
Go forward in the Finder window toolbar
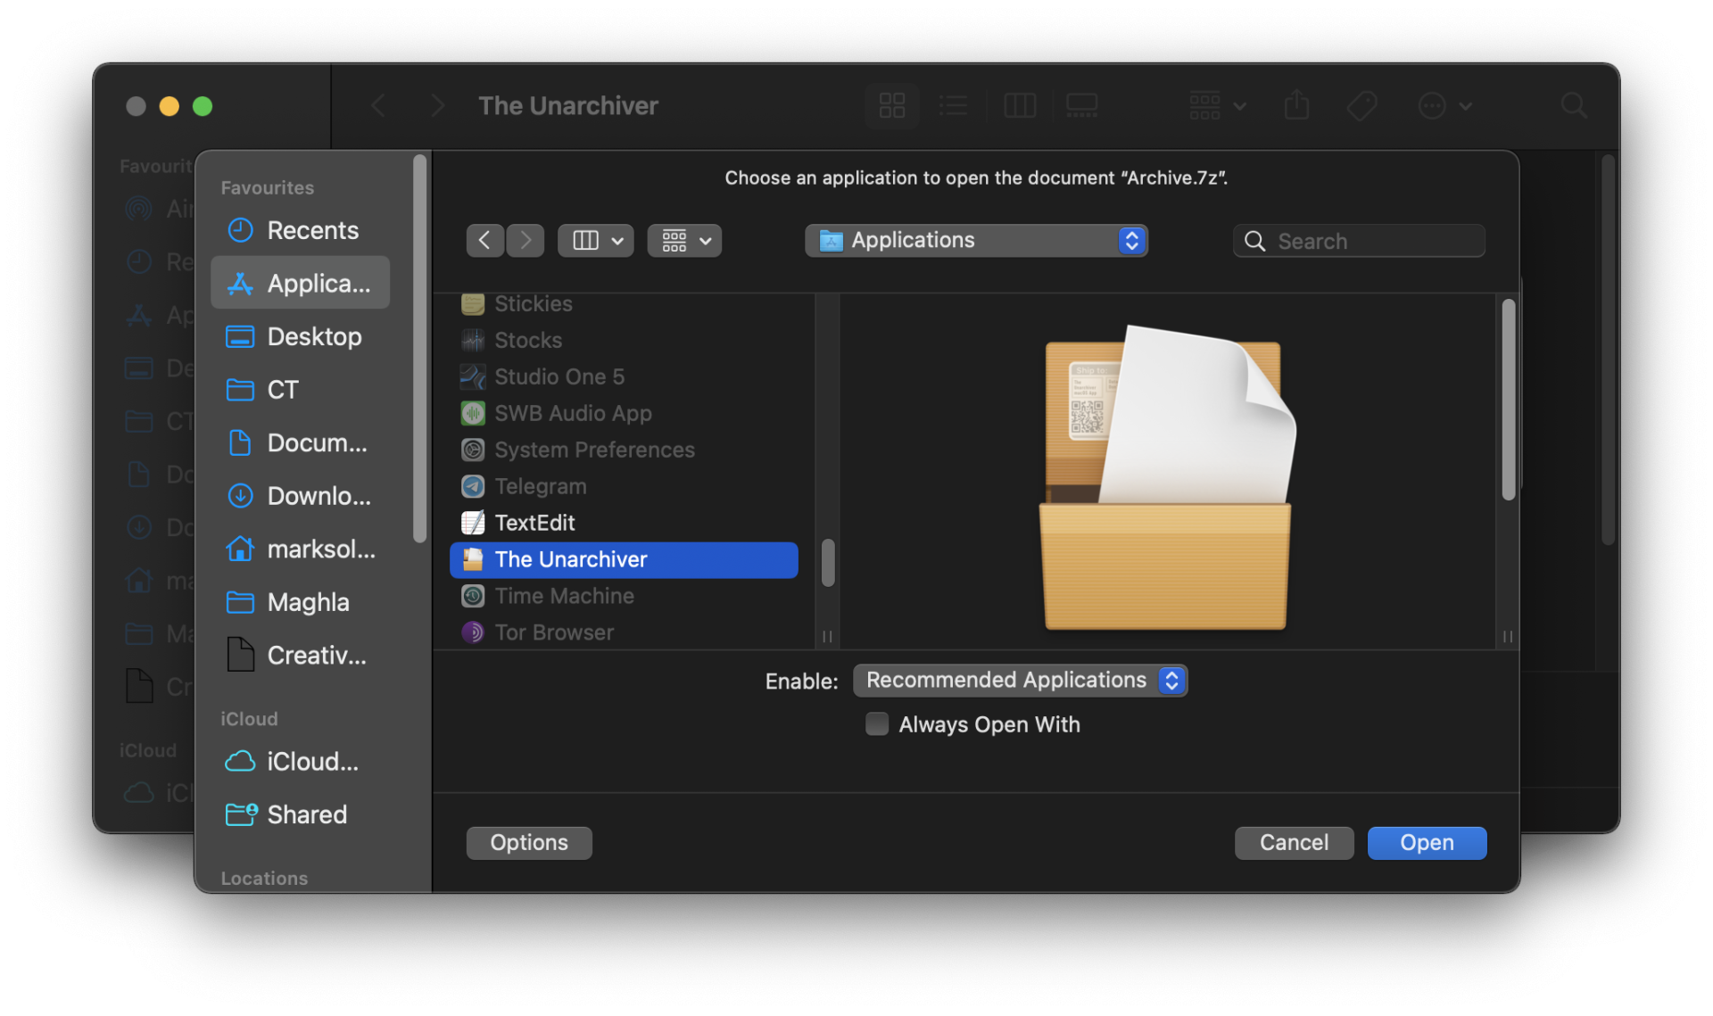[437, 106]
